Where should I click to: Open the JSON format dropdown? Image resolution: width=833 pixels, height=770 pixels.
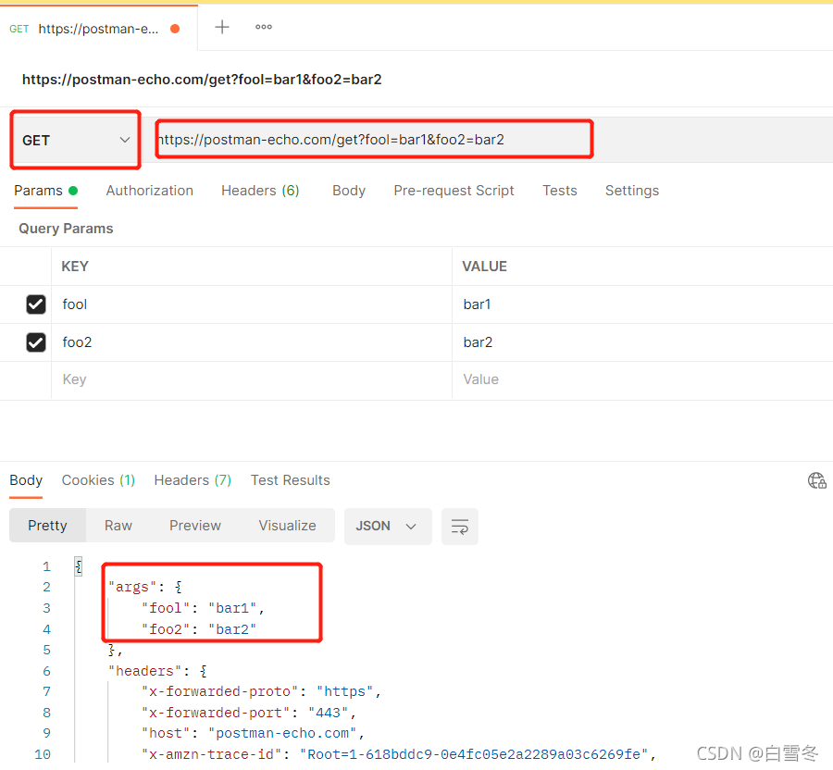(387, 527)
